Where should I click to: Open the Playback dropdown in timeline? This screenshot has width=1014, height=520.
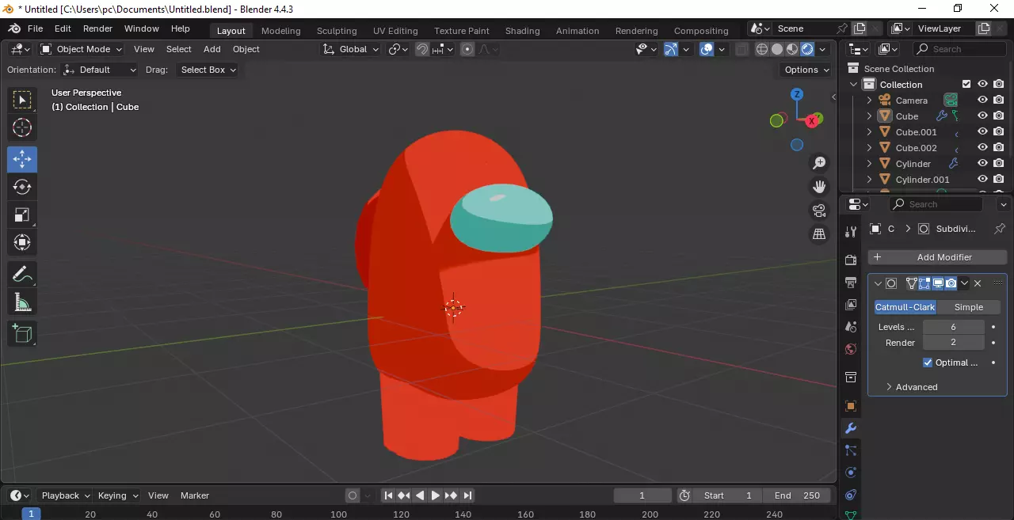(x=65, y=495)
